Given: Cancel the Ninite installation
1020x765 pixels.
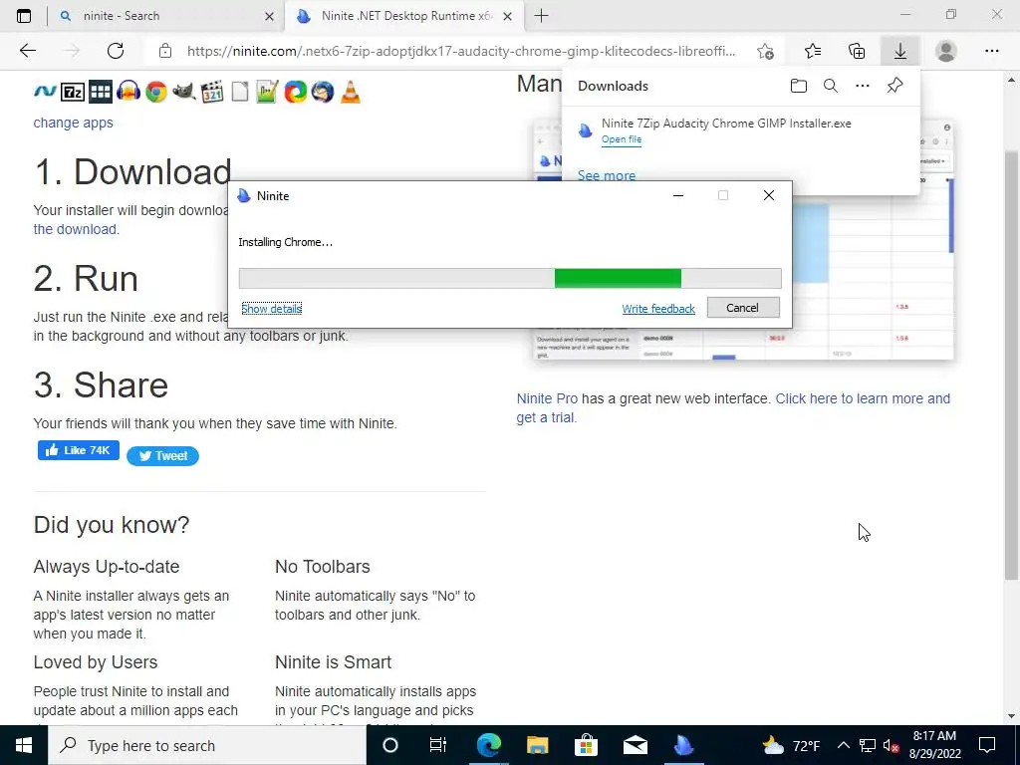Looking at the screenshot, I should pyautogui.click(x=743, y=308).
